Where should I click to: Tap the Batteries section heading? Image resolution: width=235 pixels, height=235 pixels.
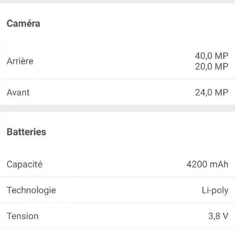click(x=26, y=132)
